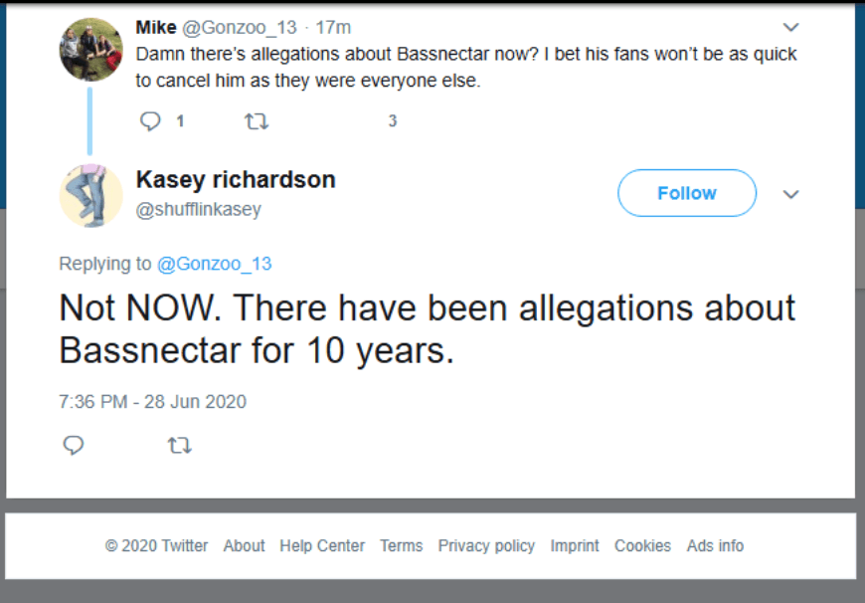
Task: Retweet Kasey richardson's reply
Action: [x=179, y=446]
